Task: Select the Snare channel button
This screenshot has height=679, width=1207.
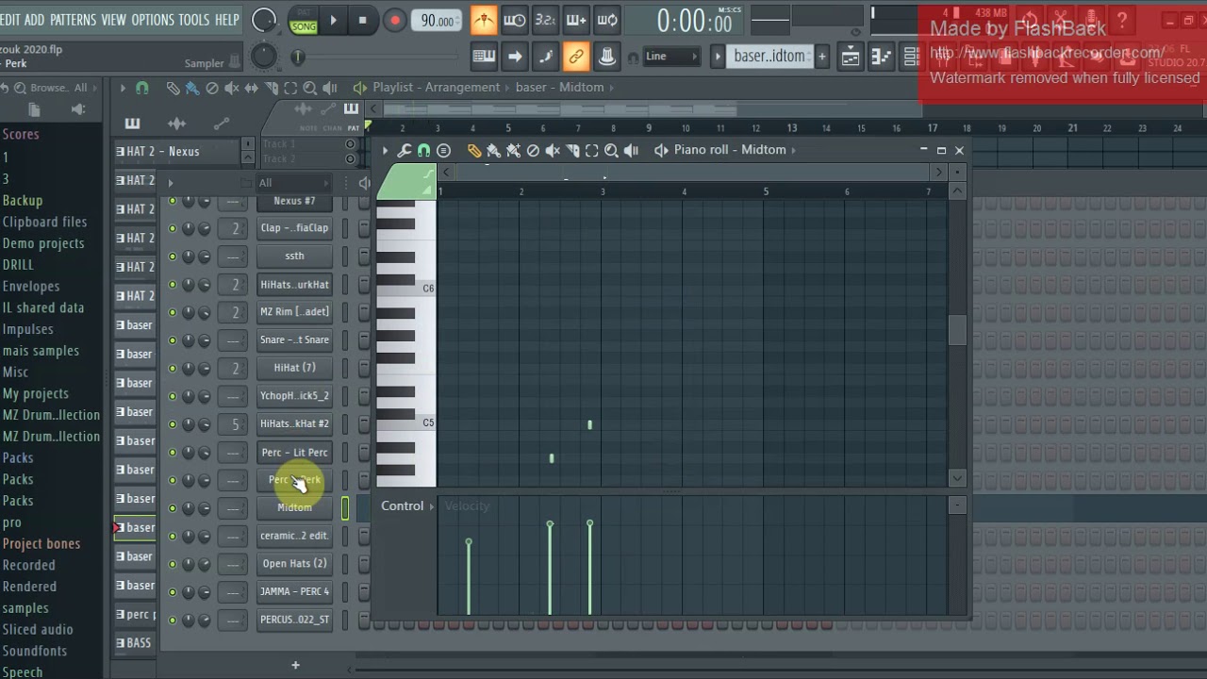Action: point(294,339)
